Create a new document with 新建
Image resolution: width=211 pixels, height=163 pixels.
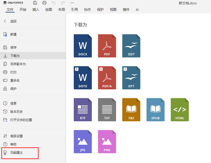(33, 35)
